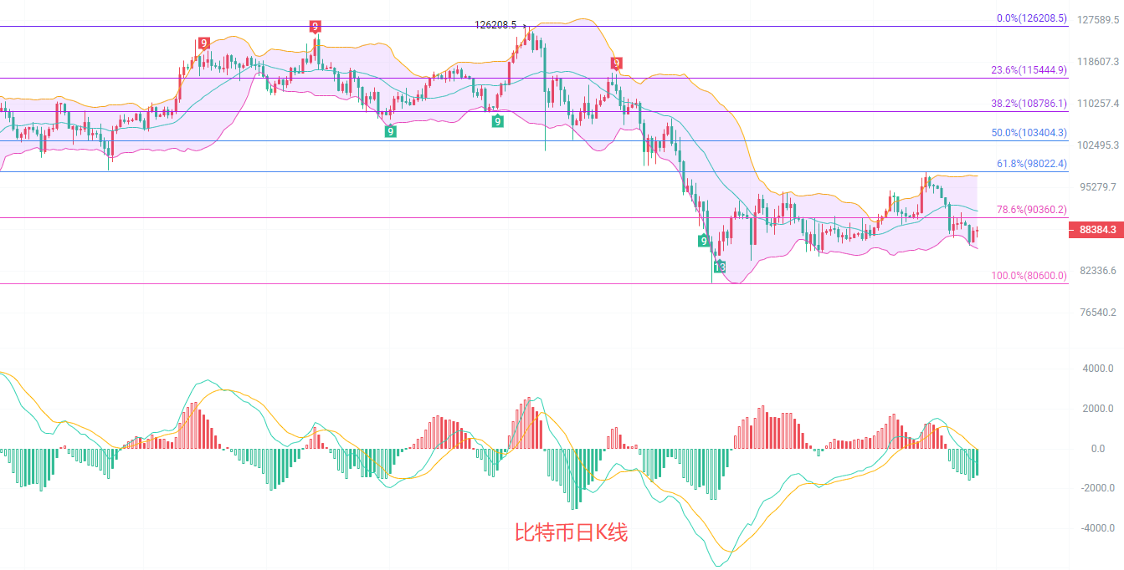Select the 23.6%(115444.9) Fibonacci level label

tap(1029, 70)
